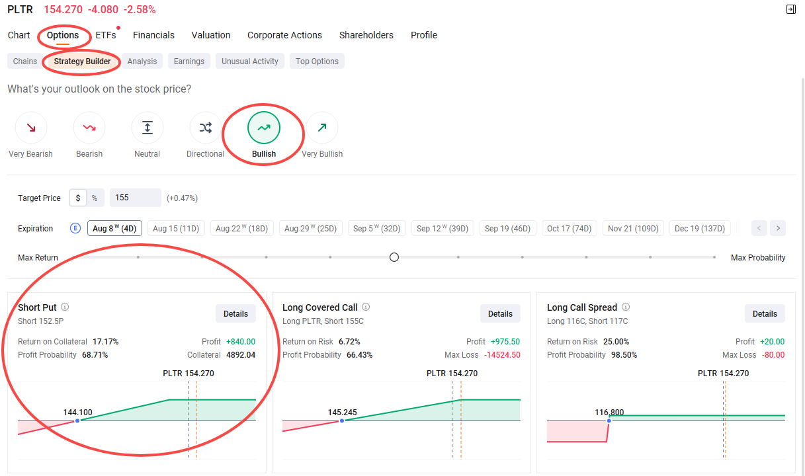Select Sep 5 (32D) expiration
This screenshot has width=805, height=476.
tap(377, 229)
